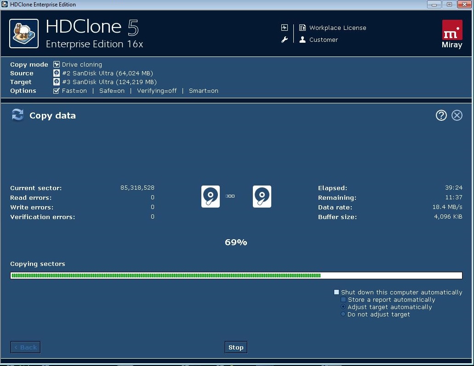Click the Customer user icon
This screenshot has height=366, width=474.
pyautogui.click(x=303, y=40)
